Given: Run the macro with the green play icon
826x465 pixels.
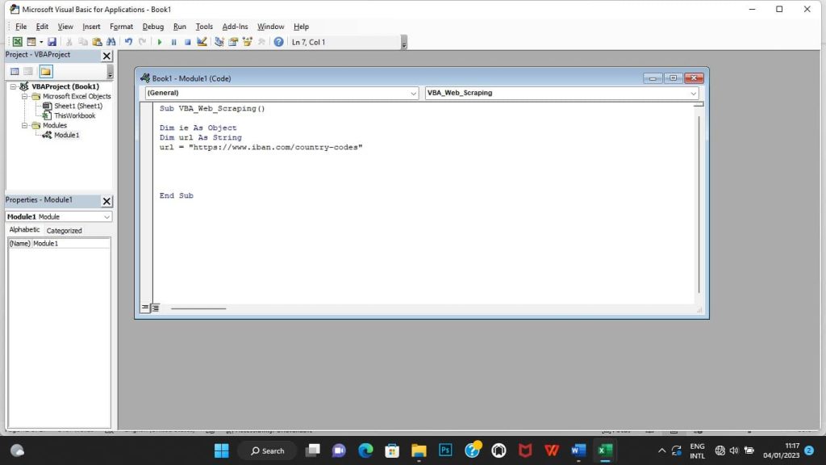Looking at the screenshot, I should [159, 42].
